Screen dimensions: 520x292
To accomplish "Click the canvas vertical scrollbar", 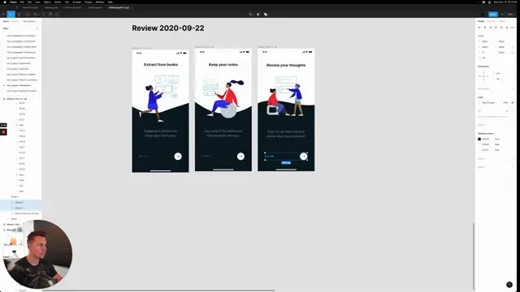I will point(474,256).
